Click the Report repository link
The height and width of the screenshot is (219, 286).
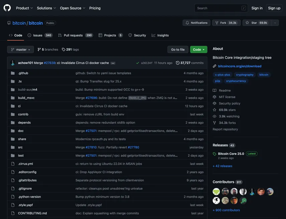point(225,129)
